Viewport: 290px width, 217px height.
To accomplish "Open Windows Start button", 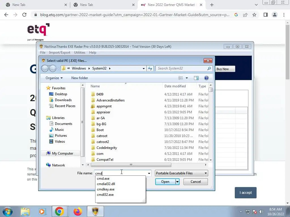I will [x=8, y=211].
